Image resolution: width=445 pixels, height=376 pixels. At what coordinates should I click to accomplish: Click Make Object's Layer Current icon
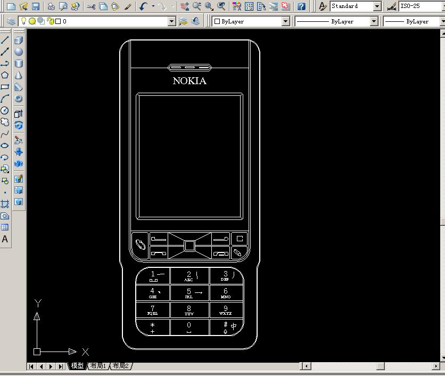click(183, 21)
